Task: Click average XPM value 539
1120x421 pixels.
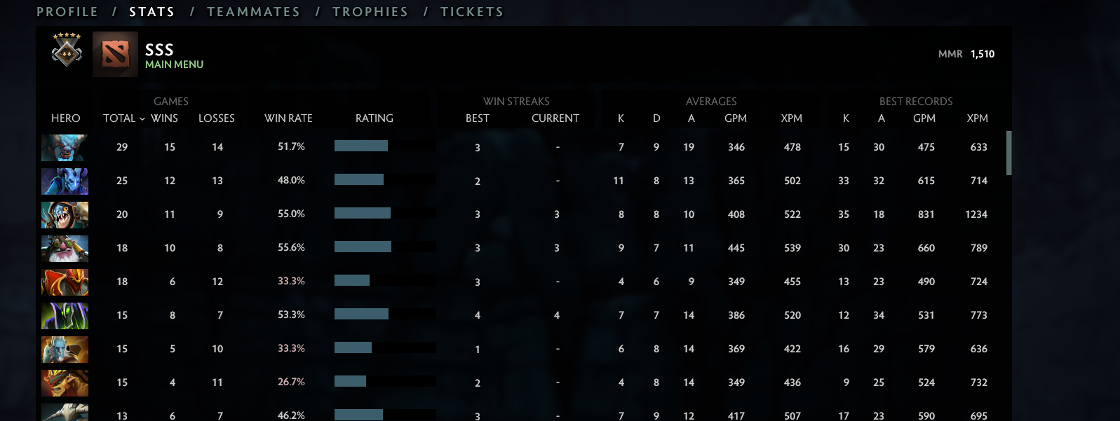Action: (792, 248)
